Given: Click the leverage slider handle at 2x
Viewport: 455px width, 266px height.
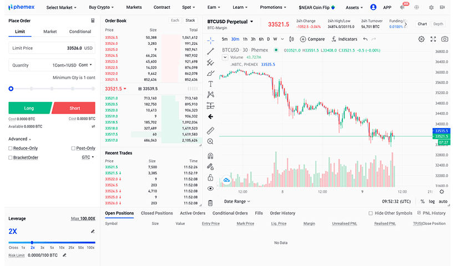Looking at the screenshot, I should (x=32, y=242).
